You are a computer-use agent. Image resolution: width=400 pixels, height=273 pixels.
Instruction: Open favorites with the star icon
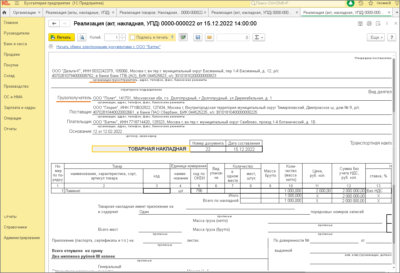[371, 3]
